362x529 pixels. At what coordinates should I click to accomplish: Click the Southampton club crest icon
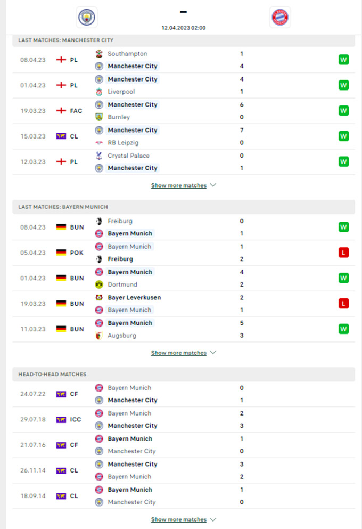pyautogui.click(x=99, y=54)
